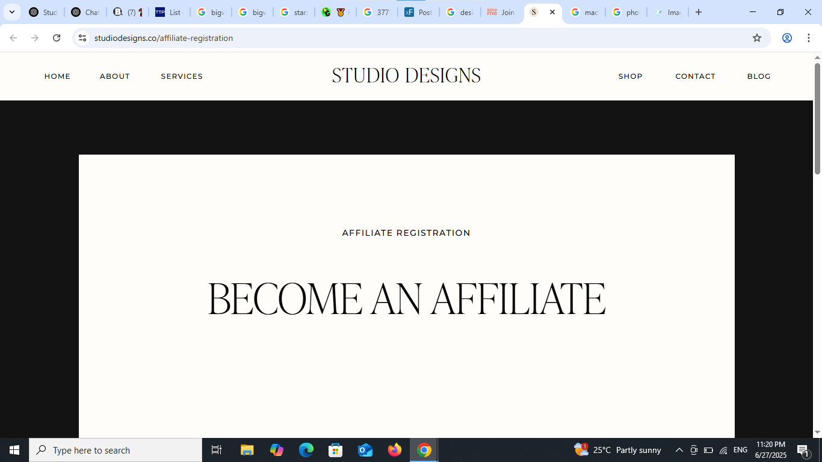
Task: Open Microsoft Store from the taskbar
Action: pyautogui.click(x=336, y=450)
